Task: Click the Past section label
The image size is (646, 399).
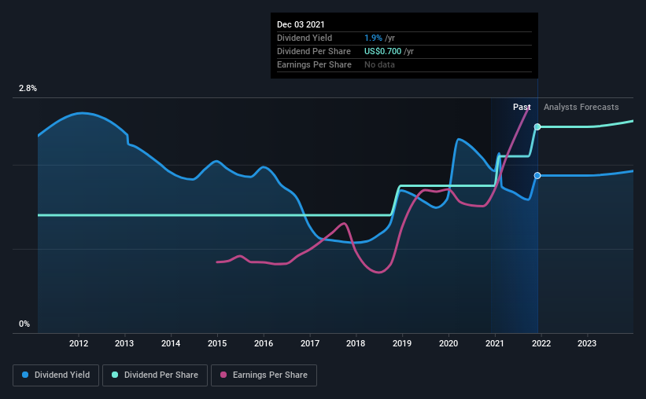Action: coord(522,107)
